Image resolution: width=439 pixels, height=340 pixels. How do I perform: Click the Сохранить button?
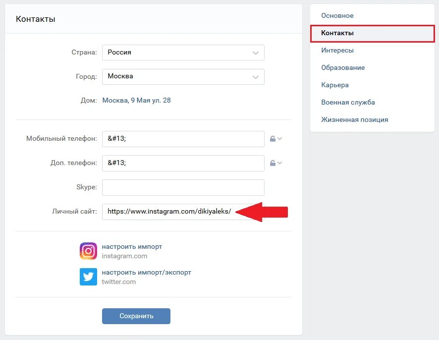(x=136, y=316)
